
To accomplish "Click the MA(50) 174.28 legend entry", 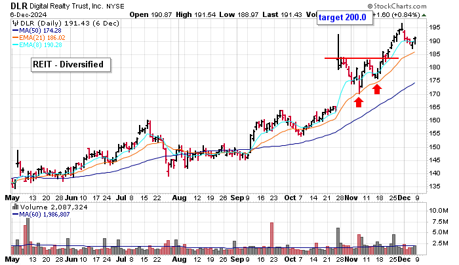I will tap(37, 30).
